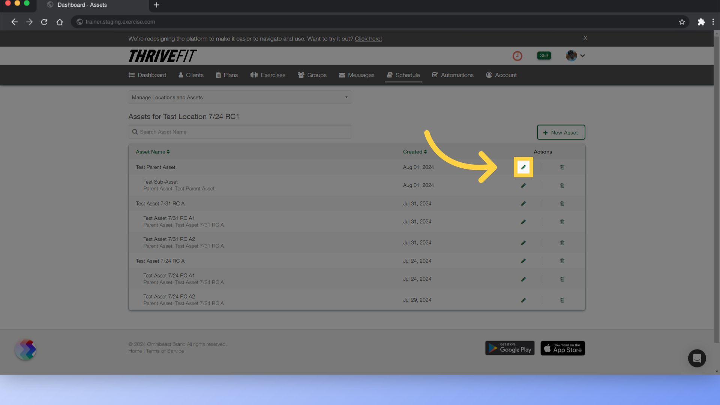The width and height of the screenshot is (720, 405).
Task: Click the New Asset button
Action: click(x=561, y=132)
